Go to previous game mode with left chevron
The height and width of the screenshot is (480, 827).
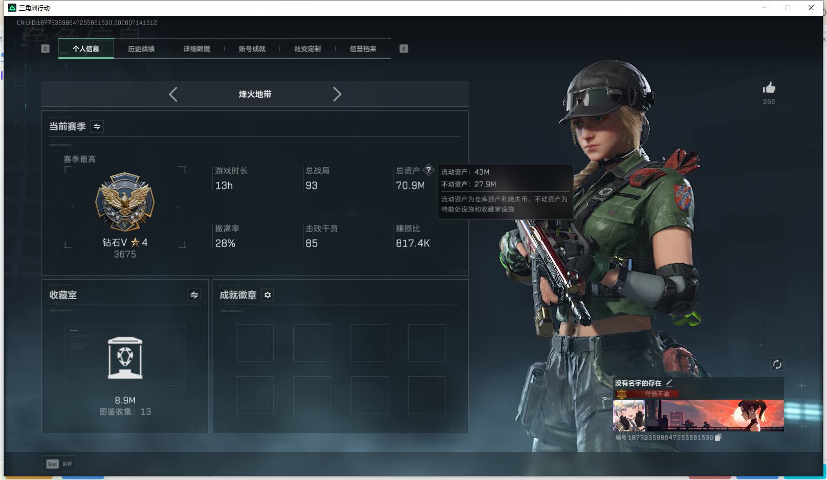(173, 94)
